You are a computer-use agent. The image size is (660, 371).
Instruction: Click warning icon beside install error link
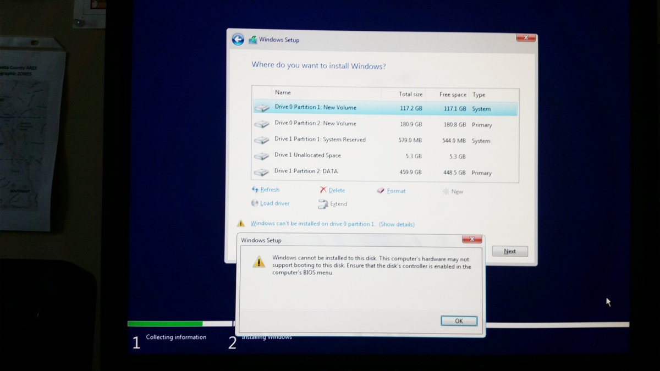241,224
